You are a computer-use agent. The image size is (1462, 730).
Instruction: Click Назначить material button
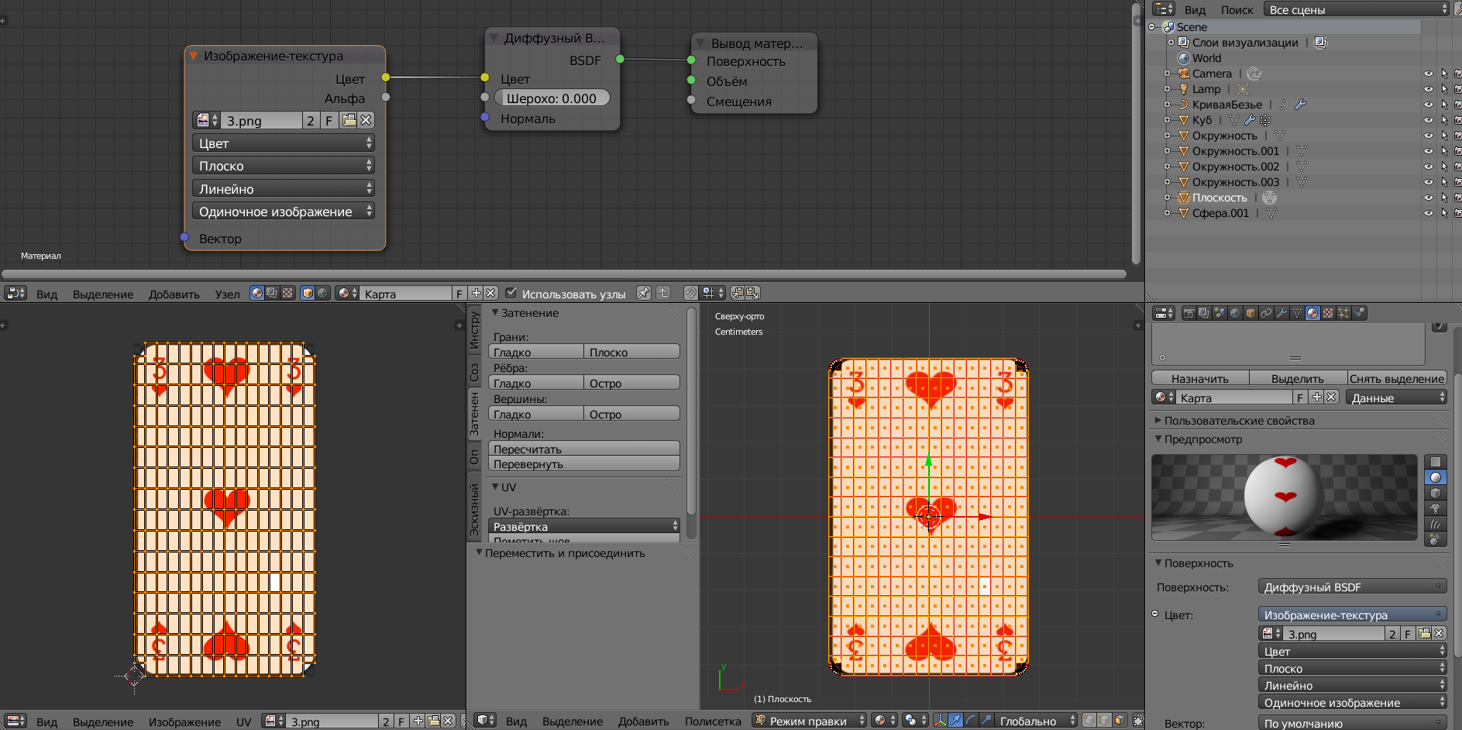click(x=1200, y=378)
